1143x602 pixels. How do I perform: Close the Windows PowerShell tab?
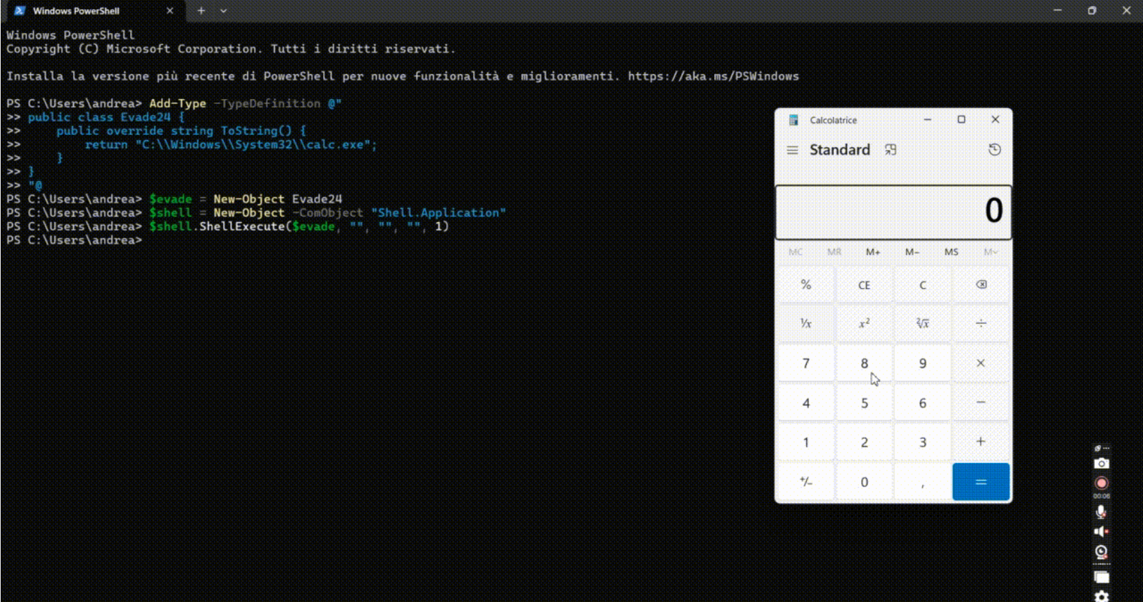pos(170,11)
